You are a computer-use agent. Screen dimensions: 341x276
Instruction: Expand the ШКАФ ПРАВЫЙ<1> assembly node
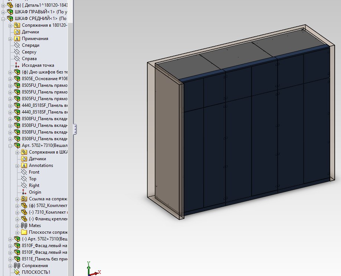3,12
